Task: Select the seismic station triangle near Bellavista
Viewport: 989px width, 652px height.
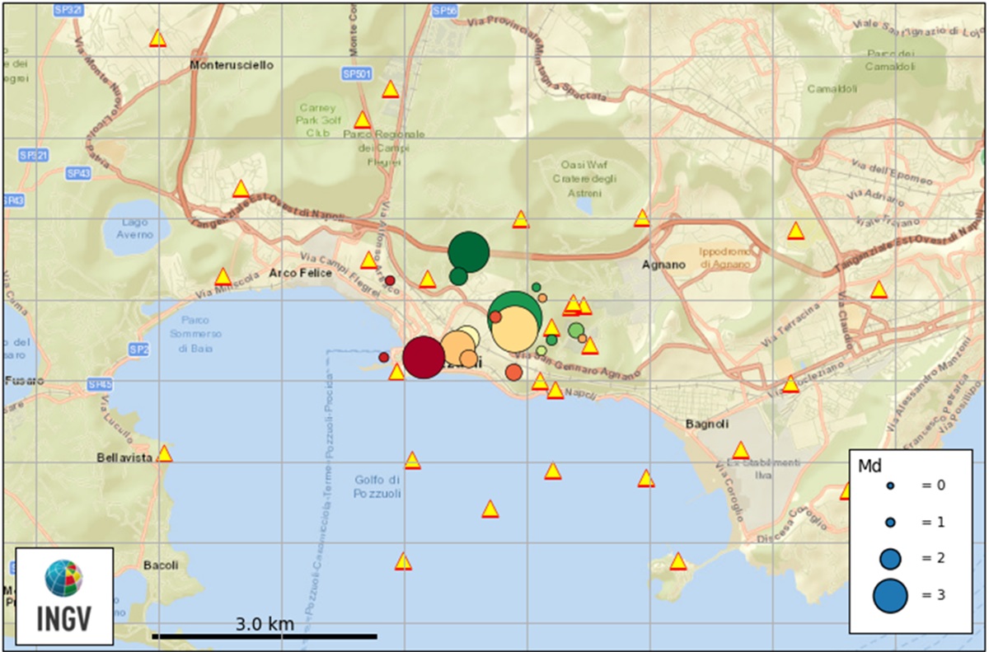Action: coord(166,454)
